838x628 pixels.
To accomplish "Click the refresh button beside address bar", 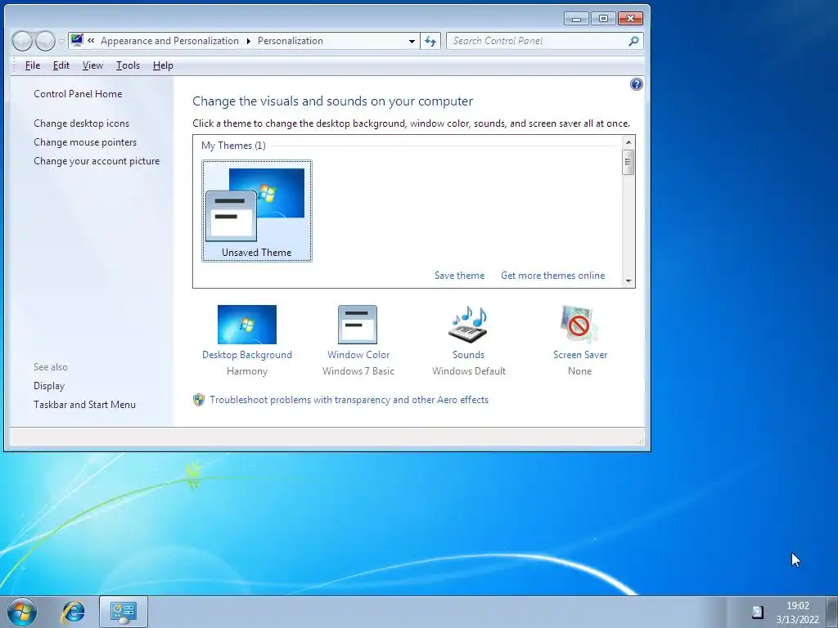I will [430, 41].
